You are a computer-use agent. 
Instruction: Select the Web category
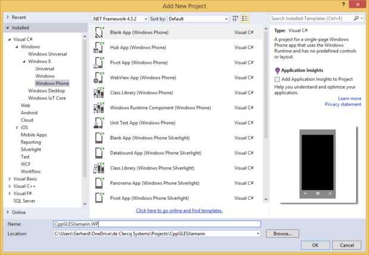click(26, 105)
